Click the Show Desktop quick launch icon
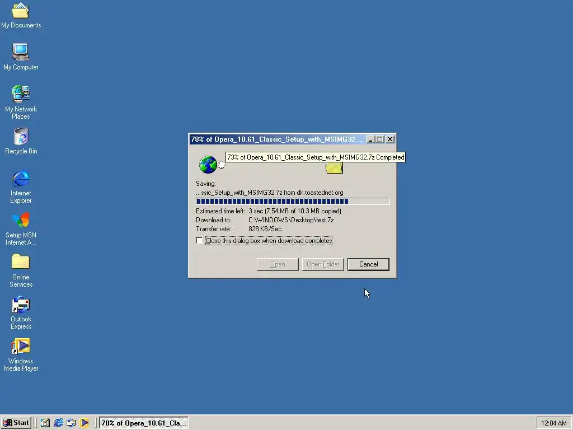Image resolution: width=573 pixels, height=430 pixels. (45, 423)
